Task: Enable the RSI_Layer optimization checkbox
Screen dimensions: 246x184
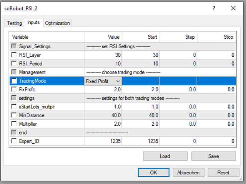Action: pos(14,55)
